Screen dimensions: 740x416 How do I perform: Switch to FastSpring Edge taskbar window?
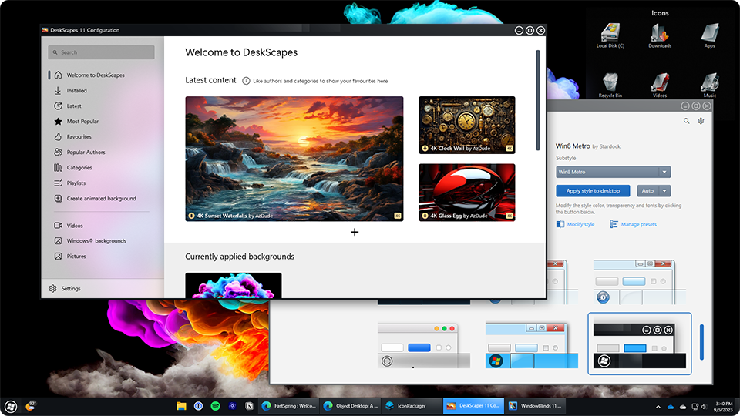click(289, 406)
